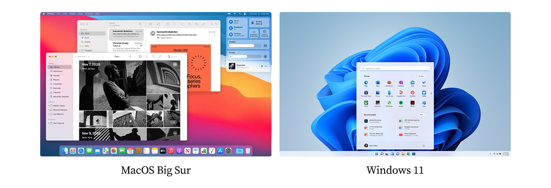The height and width of the screenshot is (188, 551).
Task: Open the Edit menu in the macOS menu bar
Action: [65, 14]
